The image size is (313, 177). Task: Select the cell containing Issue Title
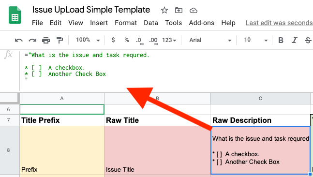[x=157, y=150]
